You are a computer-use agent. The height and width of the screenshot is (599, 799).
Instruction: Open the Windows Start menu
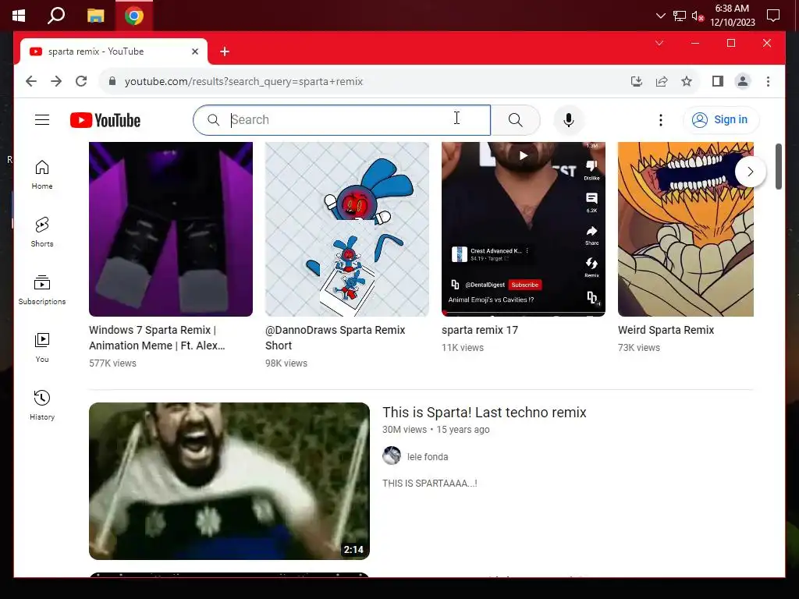click(19, 16)
